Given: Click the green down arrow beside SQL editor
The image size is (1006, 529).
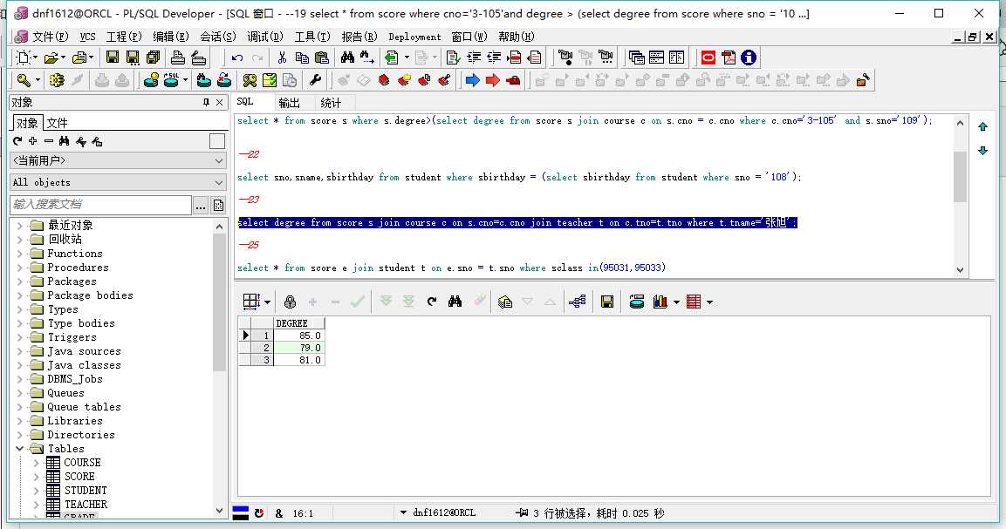Looking at the screenshot, I should pyautogui.click(x=982, y=151).
